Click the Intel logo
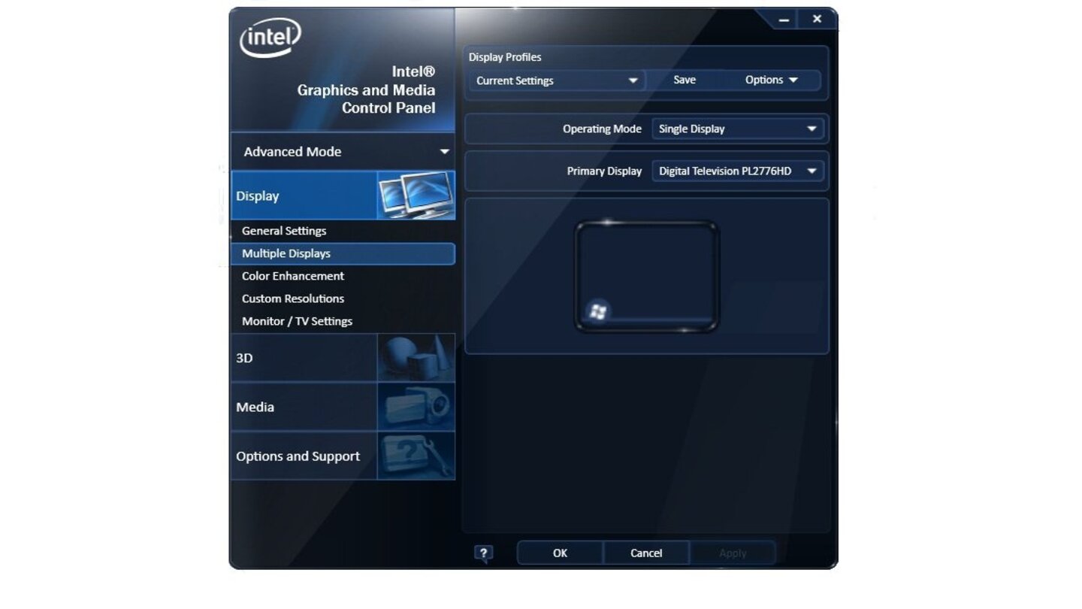The height and width of the screenshot is (609, 1082). point(270,38)
